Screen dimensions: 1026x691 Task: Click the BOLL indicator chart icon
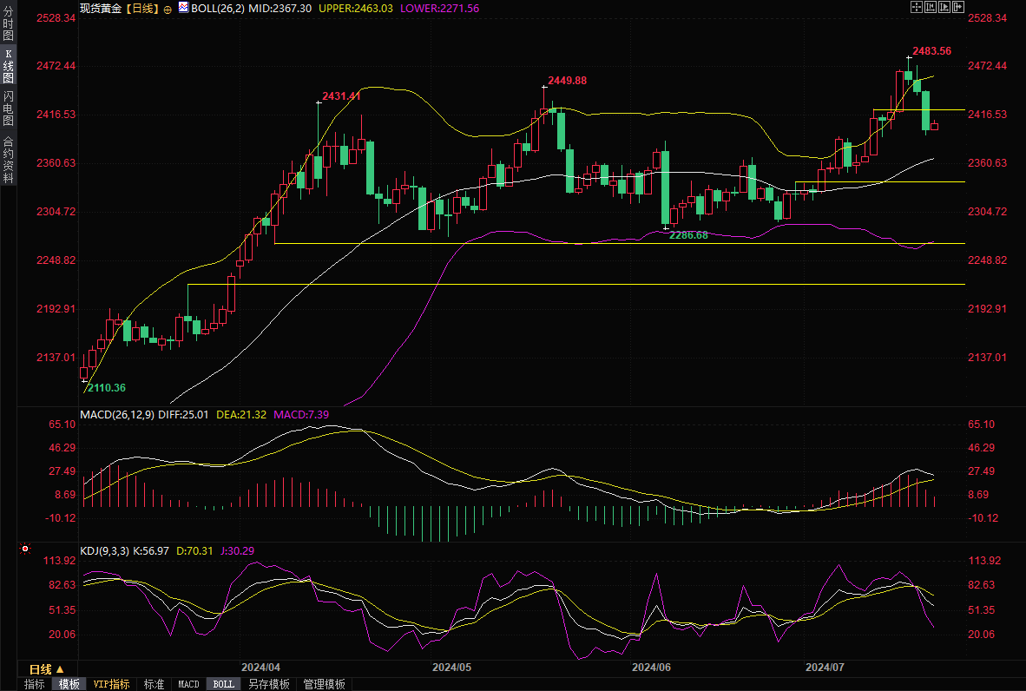coord(182,8)
